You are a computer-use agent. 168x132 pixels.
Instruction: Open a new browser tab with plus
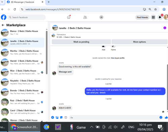pyautogui.click(x=49, y=2)
